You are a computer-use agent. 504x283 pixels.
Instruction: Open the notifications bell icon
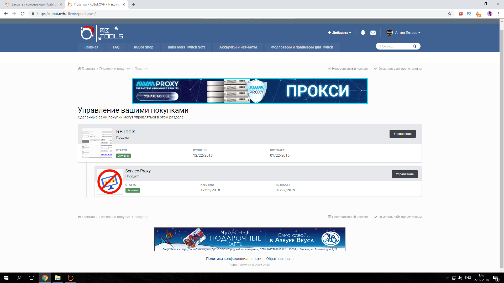363,32
